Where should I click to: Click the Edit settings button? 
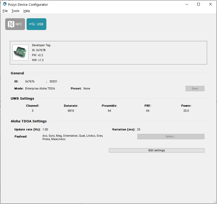tap(157, 150)
